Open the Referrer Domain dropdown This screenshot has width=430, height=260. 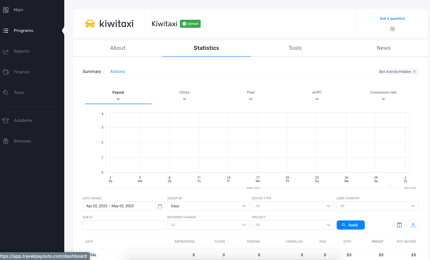click(208, 225)
